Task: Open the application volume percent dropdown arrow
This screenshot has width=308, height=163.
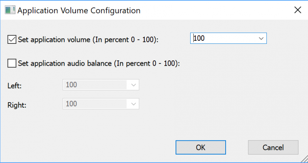Action: pyautogui.click(x=261, y=38)
